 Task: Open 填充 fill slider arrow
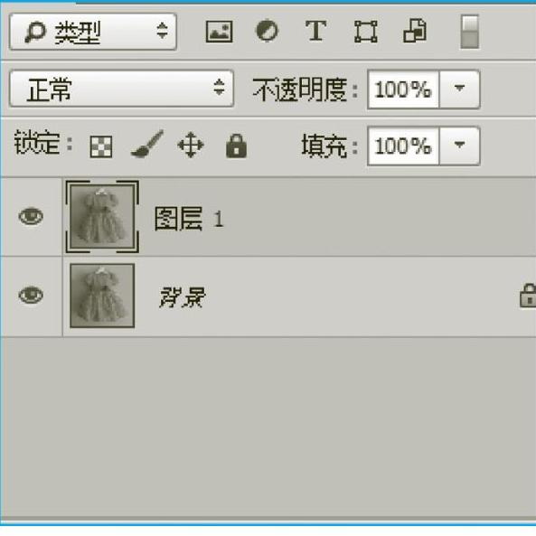click(459, 146)
